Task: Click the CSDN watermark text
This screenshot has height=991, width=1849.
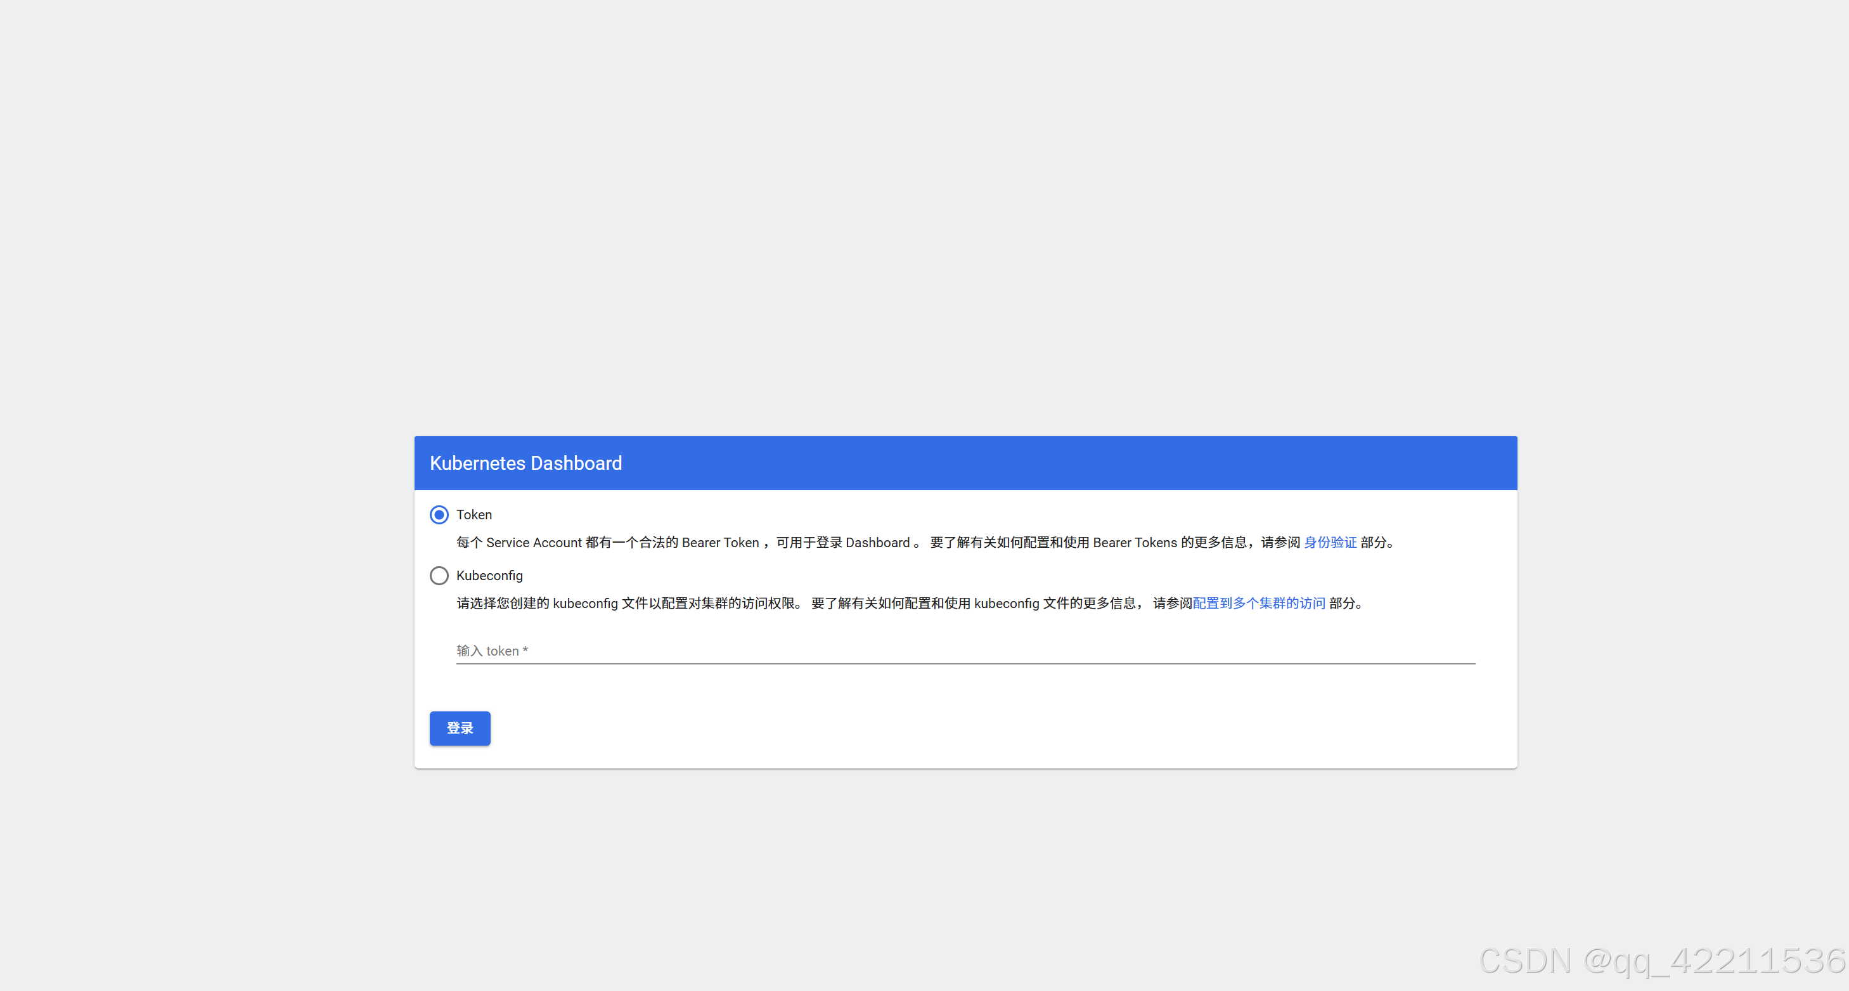Action: 1661,961
